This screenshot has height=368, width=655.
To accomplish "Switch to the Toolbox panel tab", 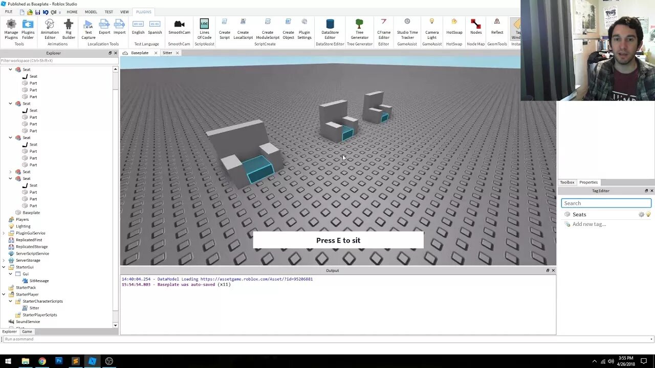I will (x=567, y=182).
